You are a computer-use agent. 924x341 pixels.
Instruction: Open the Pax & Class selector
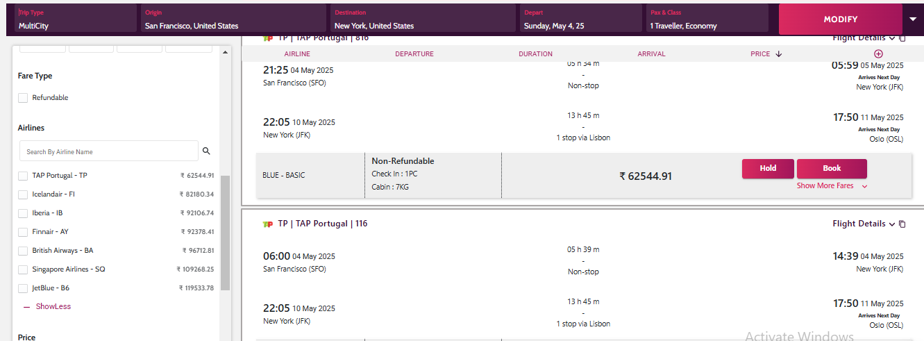(707, 19)
